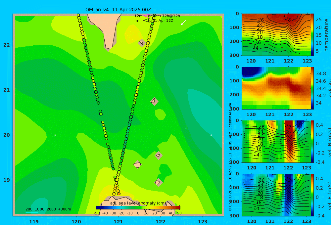The image size is (331, 225).
Task: Click the white transect line at 20°N
Action: click(x=133, y=135)
